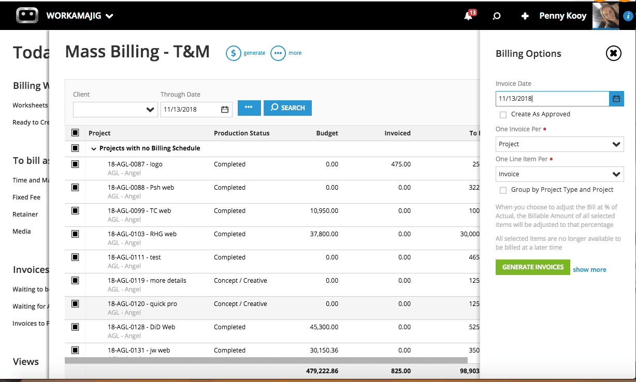Click project name 18-AGL-0128 - DiD Web
Screen dimensions: 636x382
tap(141, 327)
